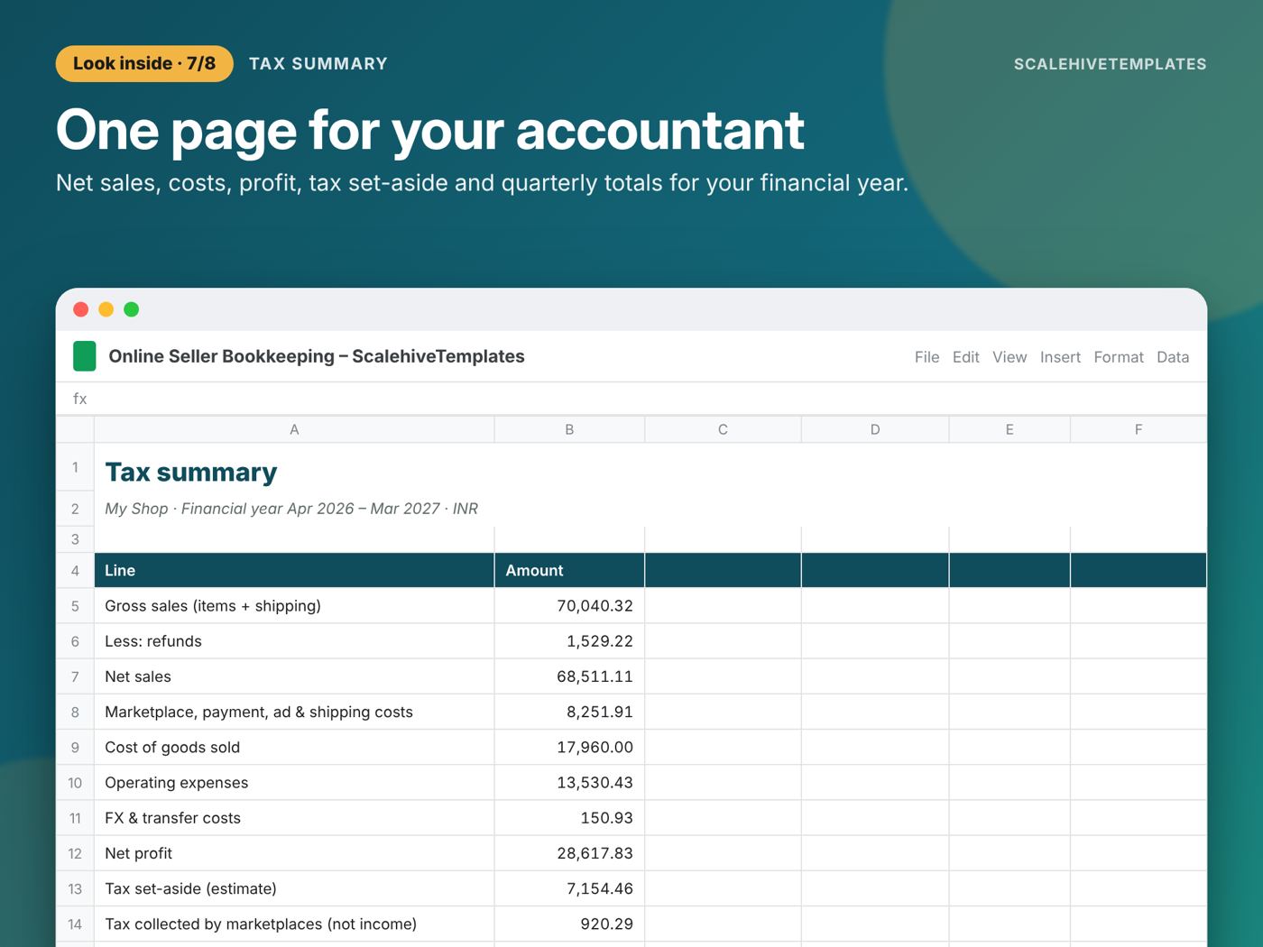Select column B header
1263x947 pixels.
point(569,429)
